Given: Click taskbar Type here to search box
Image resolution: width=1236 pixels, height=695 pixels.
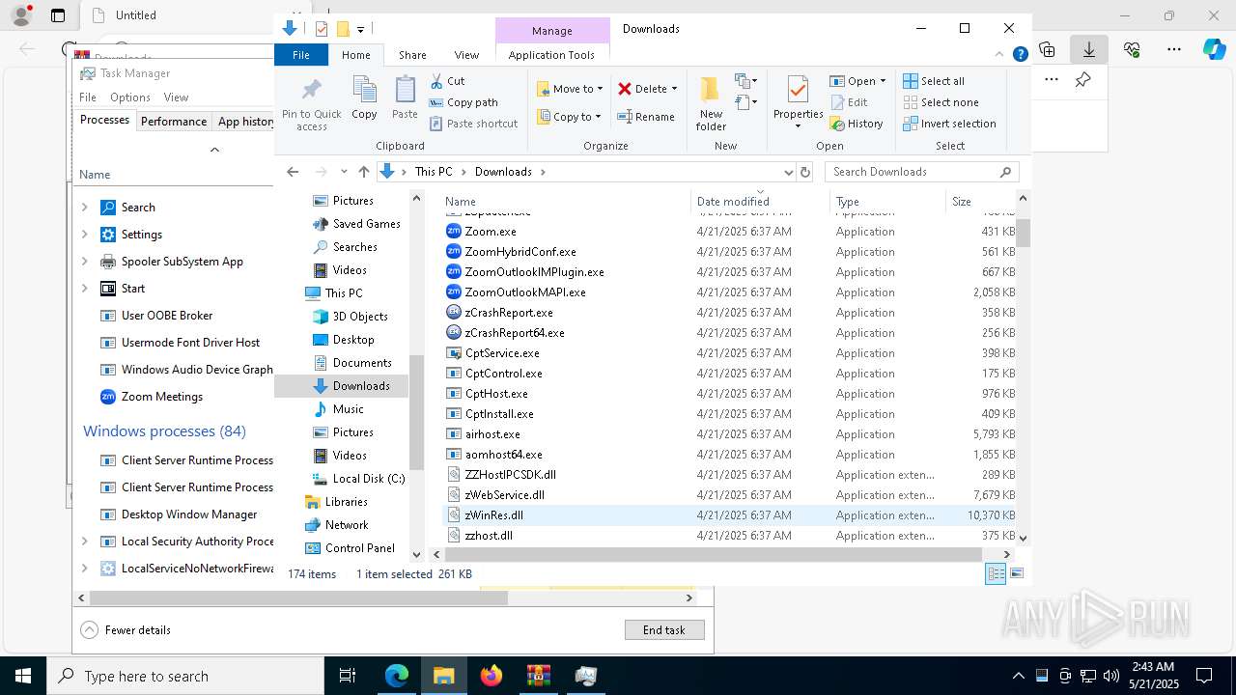Looking at the screenshot, I should tap(185, 676).
